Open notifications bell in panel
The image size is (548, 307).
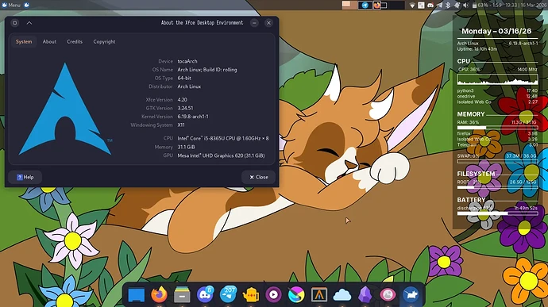[457, 6]
